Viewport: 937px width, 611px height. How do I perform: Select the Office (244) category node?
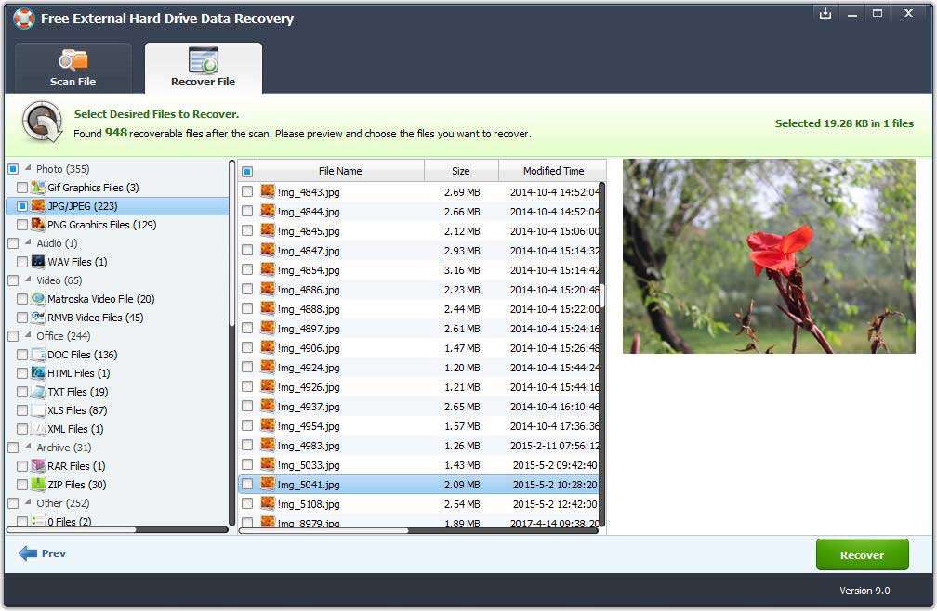63,336
